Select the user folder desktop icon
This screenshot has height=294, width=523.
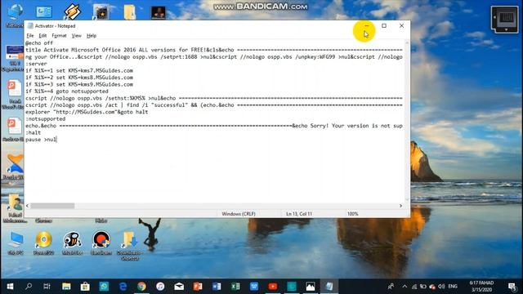pos(15,208)
